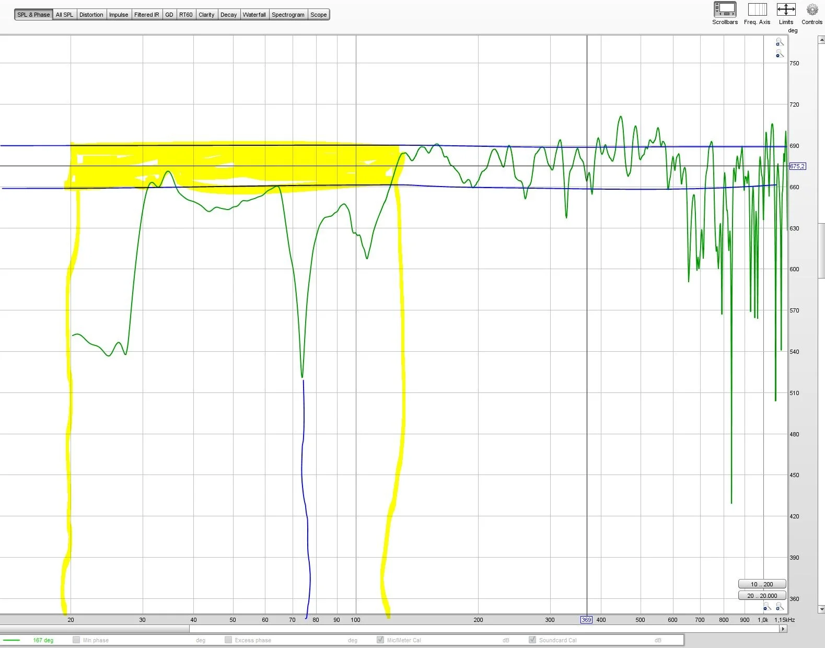Click the 167 deg trace value
The image size is (825, 648).
pyautogui.click(x=43, y=640)
